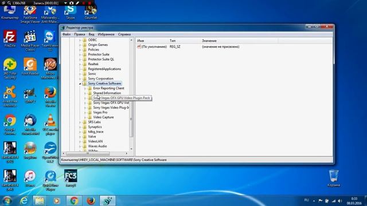Open the Избранное menu
The height and width of the screenshot is (206, 367).
[106, 34]
